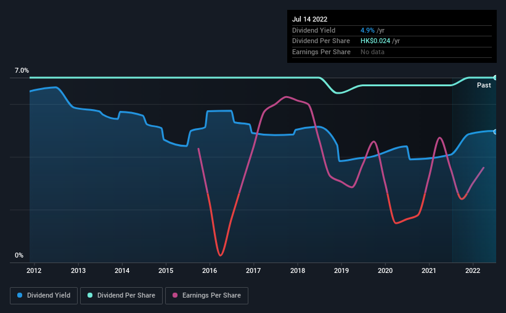Click the 0% y-axis label
Image resolution: width=506 pixels, height=313 pixels.
pyautogui.click(x=19, y=255)
